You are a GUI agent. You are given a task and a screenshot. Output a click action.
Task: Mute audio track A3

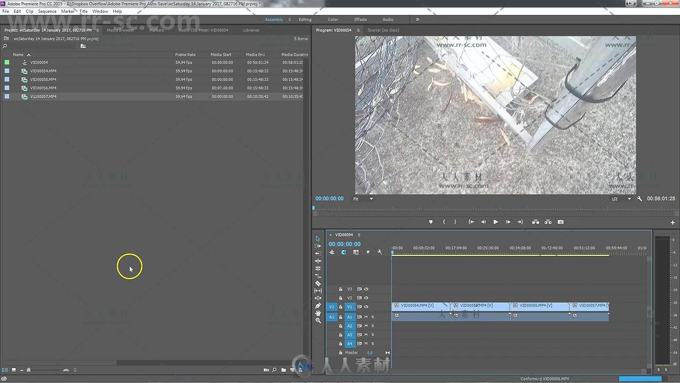click(365, 335)
